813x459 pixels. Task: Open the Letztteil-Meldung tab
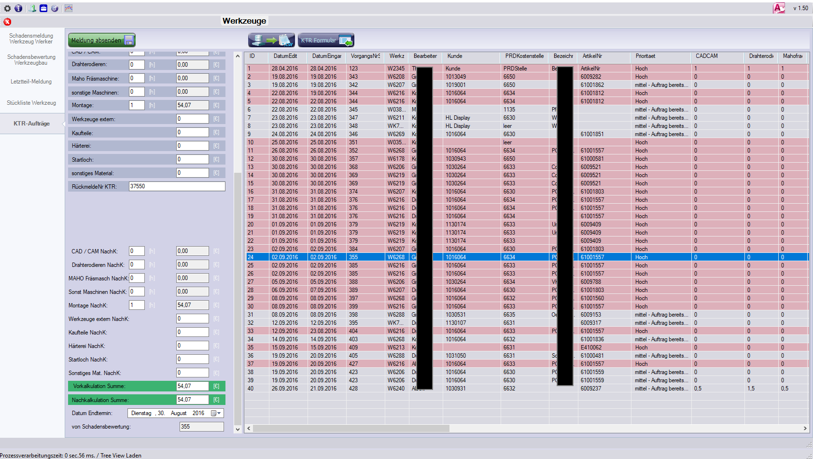[x=31, y=82]
